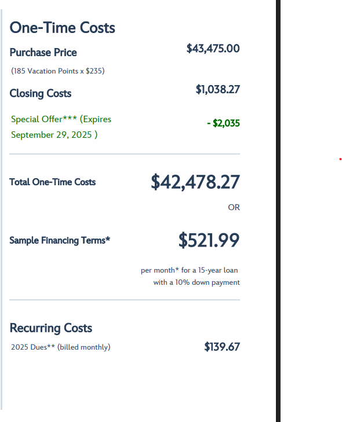Click the 15-year loan description text
Viewport: 342px width, 422px height.
pos(189,270)
